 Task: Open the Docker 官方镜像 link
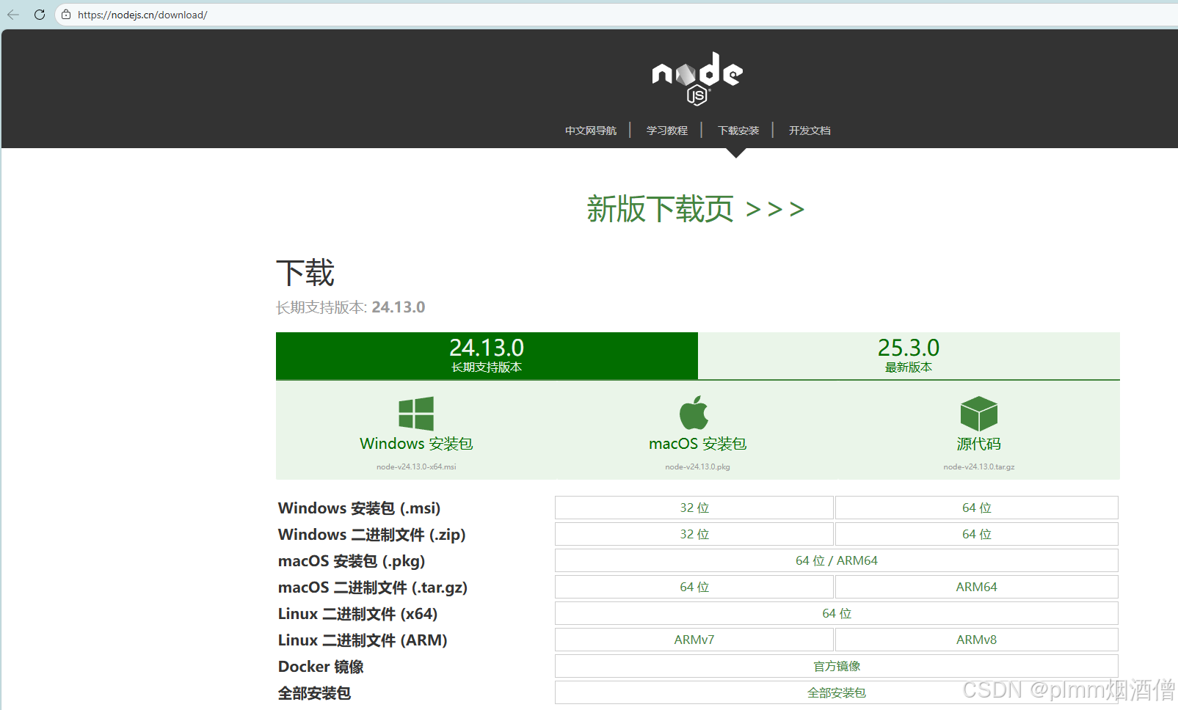pyautogui.click(x=837, y=666)
